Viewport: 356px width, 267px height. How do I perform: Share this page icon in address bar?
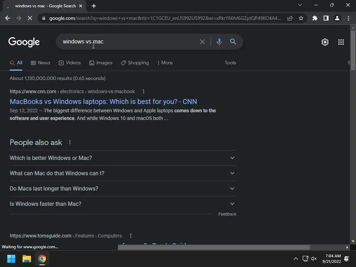290,18
